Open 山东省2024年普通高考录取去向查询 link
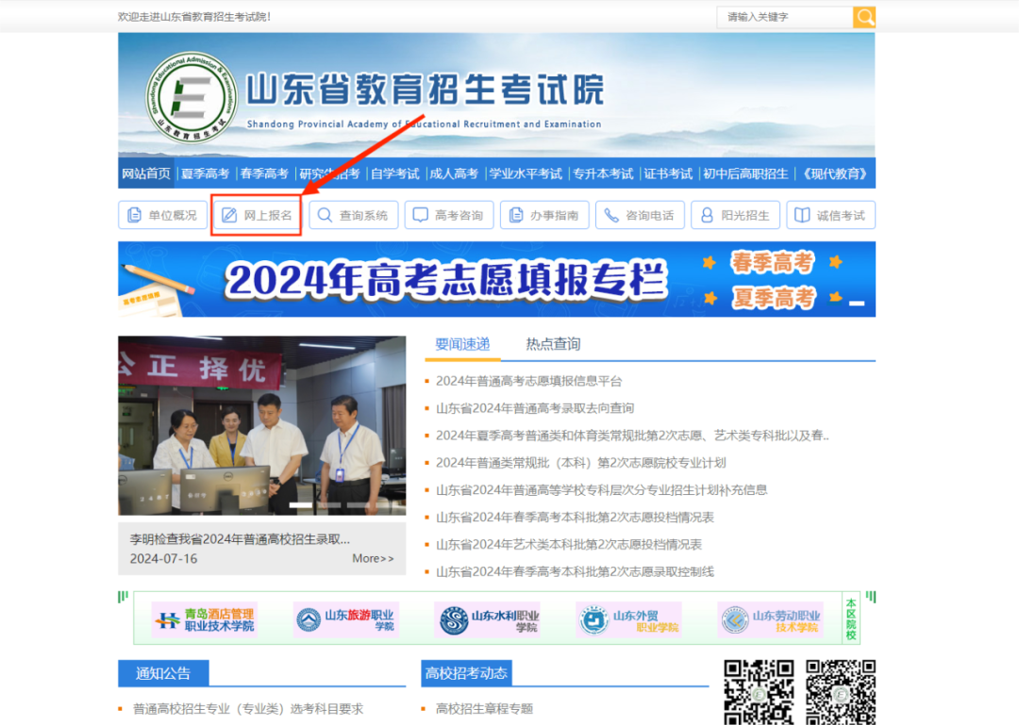 click(x=534, y=408)
